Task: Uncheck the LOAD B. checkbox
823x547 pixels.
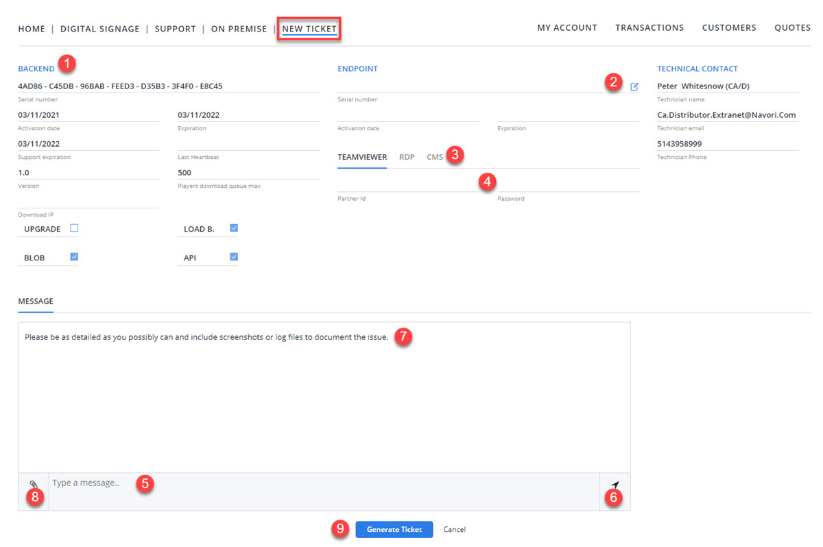Action: (234, 228)
